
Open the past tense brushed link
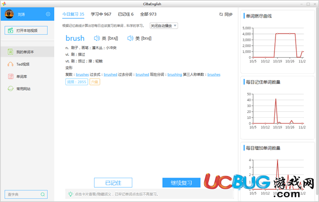pos(111,74)
